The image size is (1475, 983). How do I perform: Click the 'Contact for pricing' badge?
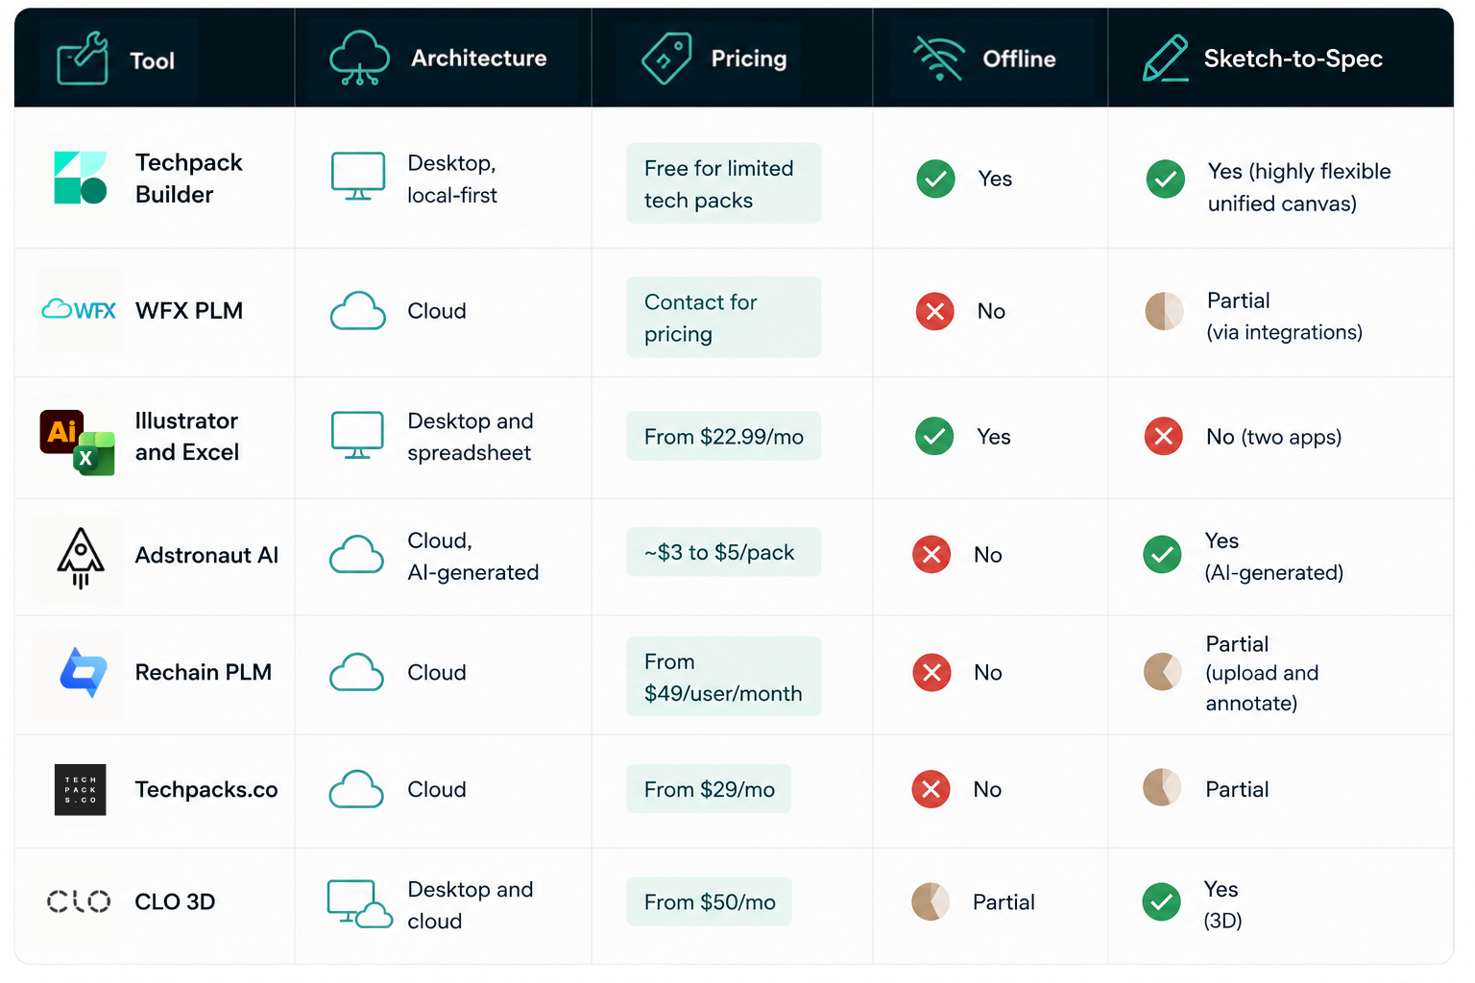click(723, 317)
